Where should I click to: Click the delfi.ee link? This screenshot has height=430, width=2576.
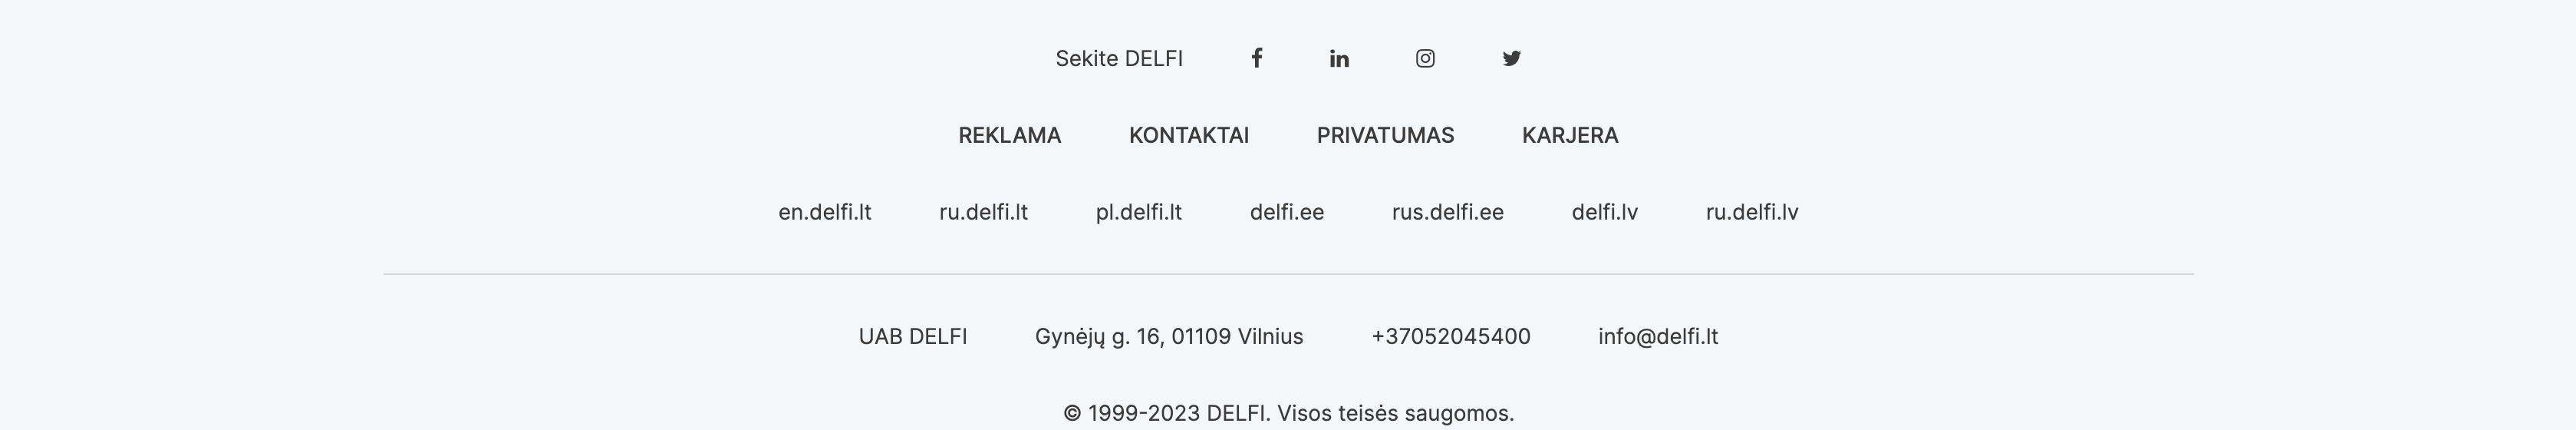tap(1286, 212)
